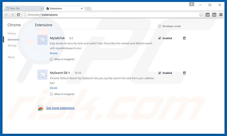The image size is (227, 136).
Task: Click the MySafeTab version number 0.2
Action: coord(71,38)
